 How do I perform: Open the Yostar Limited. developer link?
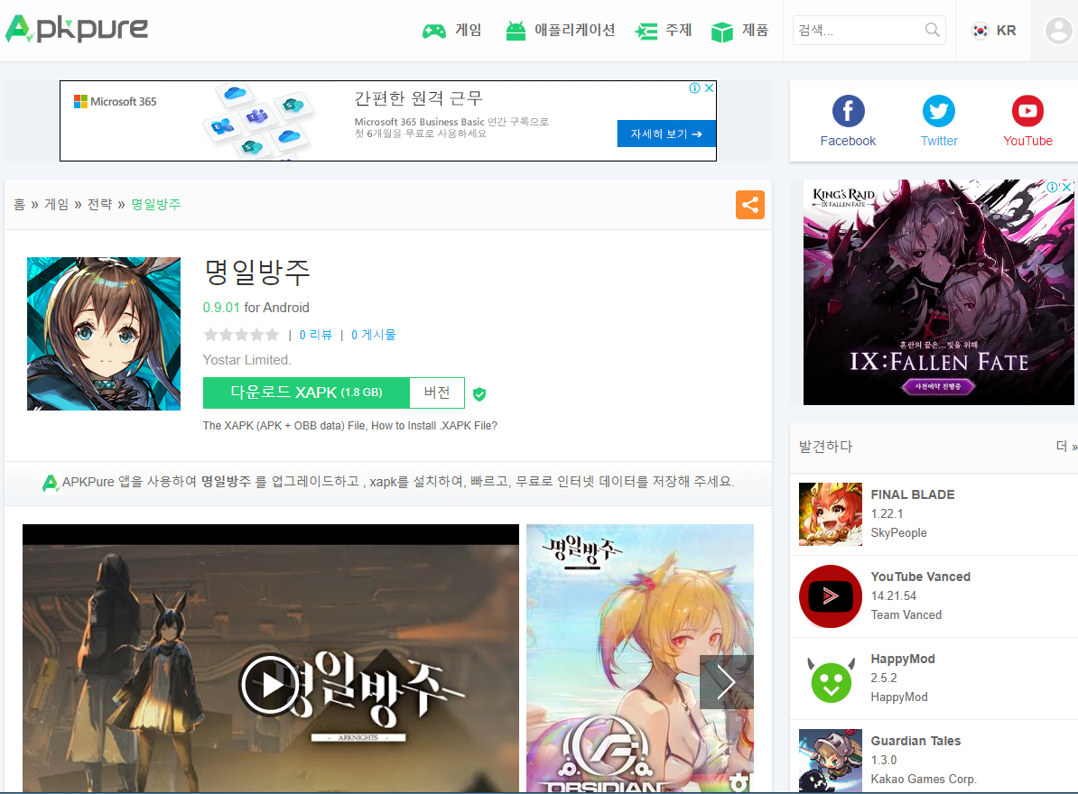[x=246, y=360]
